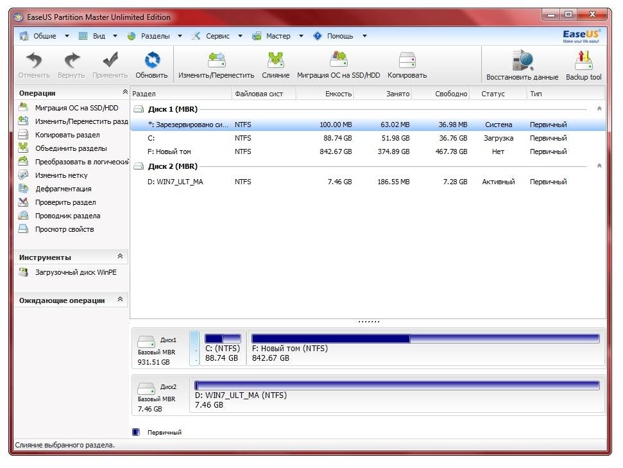This screenshot has height=468, width=623.
Task: Click dropdown arrow next to Вид
Action: [115, 36]
